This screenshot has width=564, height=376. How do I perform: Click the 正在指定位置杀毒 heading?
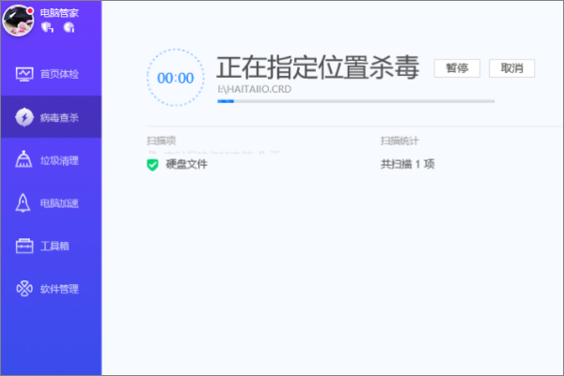point(318,68)
